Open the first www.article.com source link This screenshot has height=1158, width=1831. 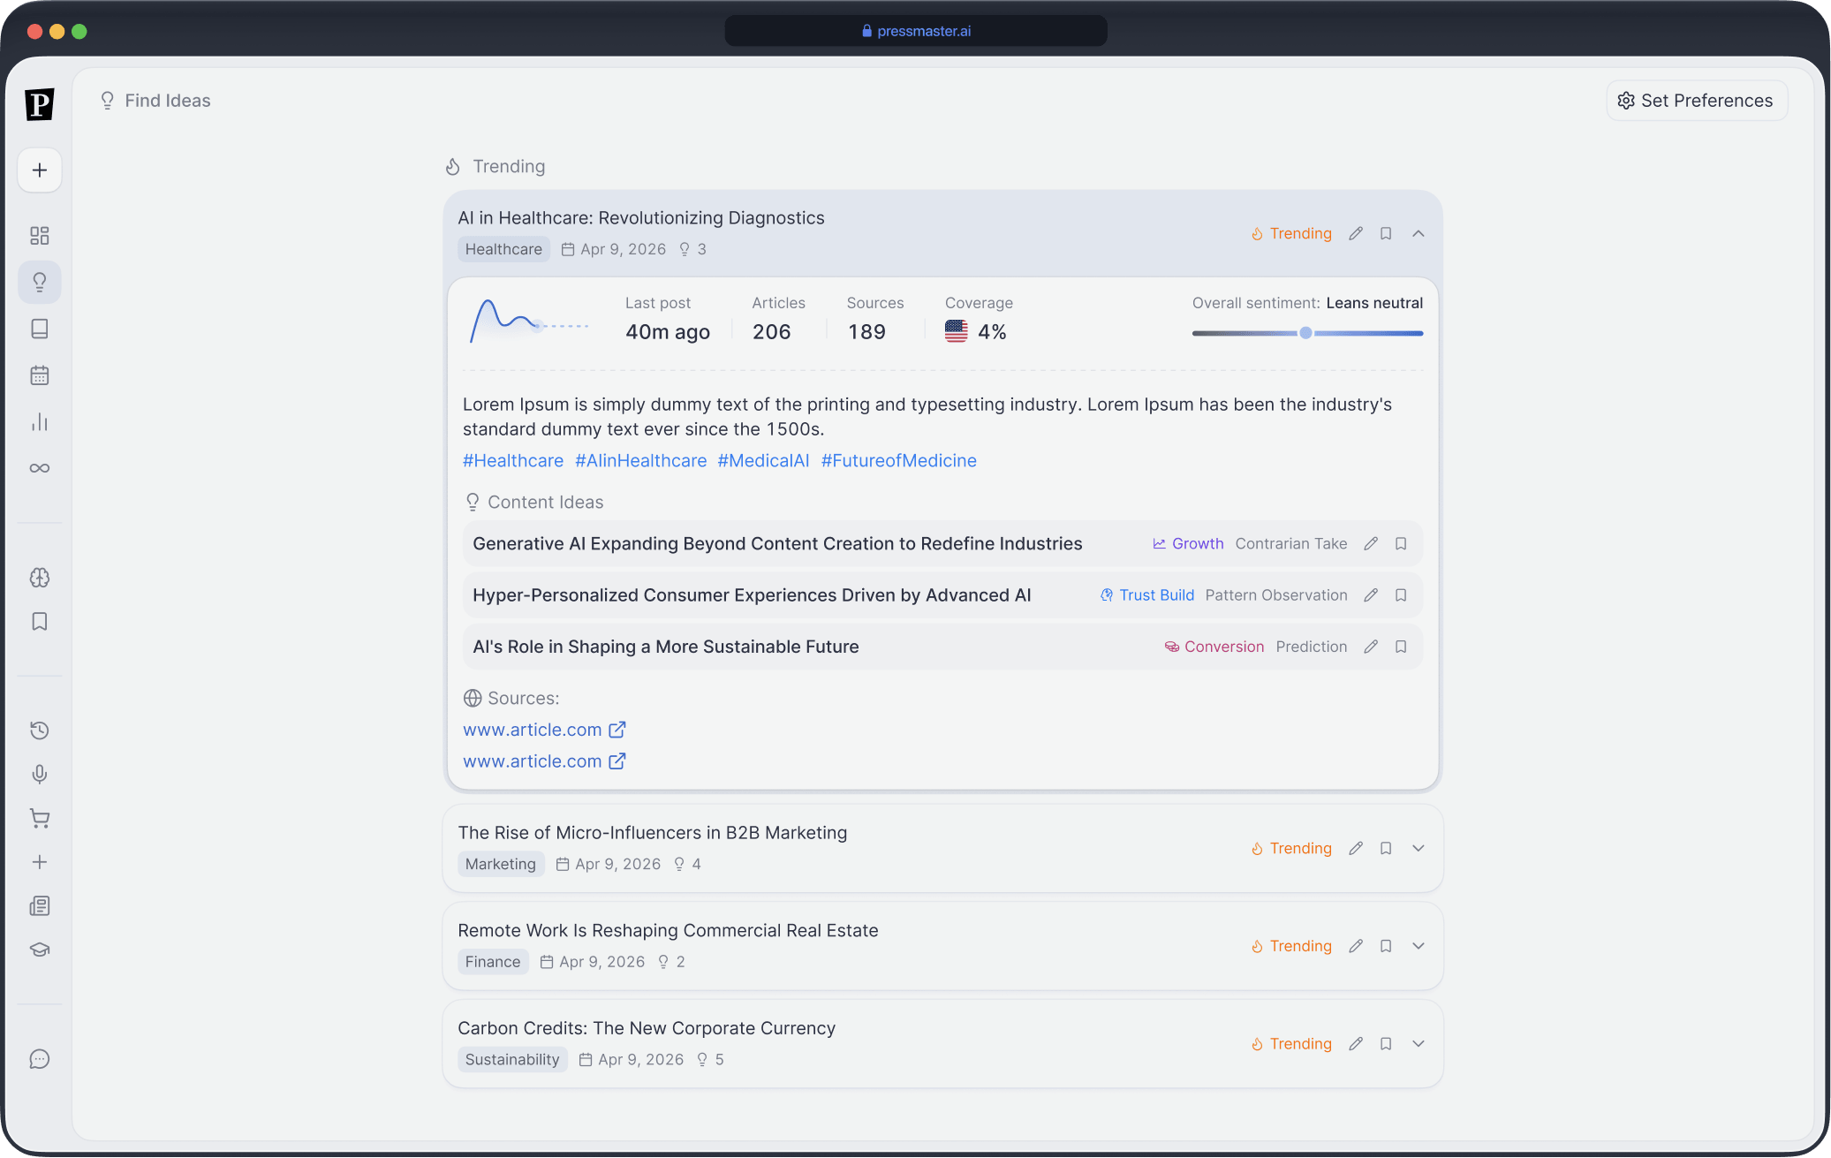click(544, 730)
